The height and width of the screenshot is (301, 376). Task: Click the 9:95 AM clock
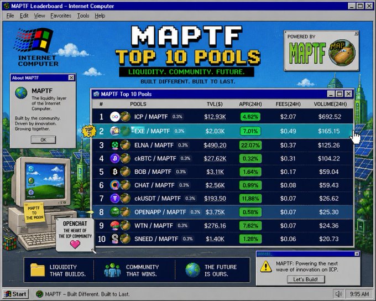pos(359,294)
